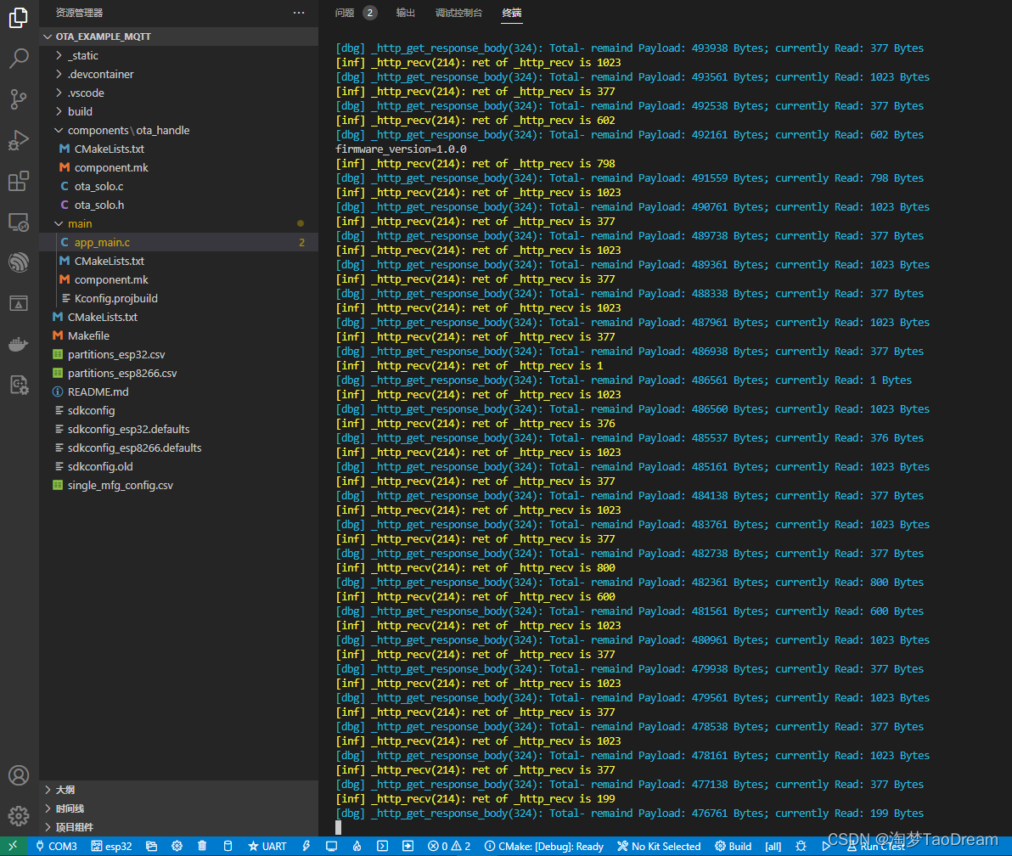Collapse the main folder

(179, 223)
